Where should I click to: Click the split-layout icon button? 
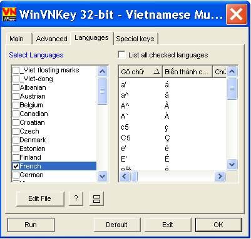coord(96,198)
